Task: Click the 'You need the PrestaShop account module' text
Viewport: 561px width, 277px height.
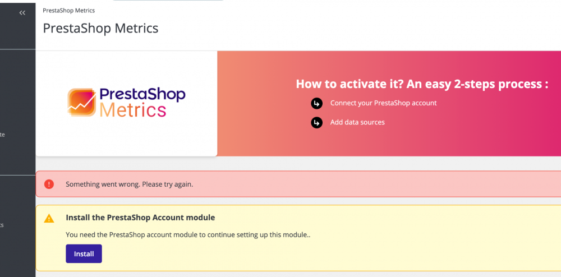Action: pyautogui.click(x=188, y=235)
